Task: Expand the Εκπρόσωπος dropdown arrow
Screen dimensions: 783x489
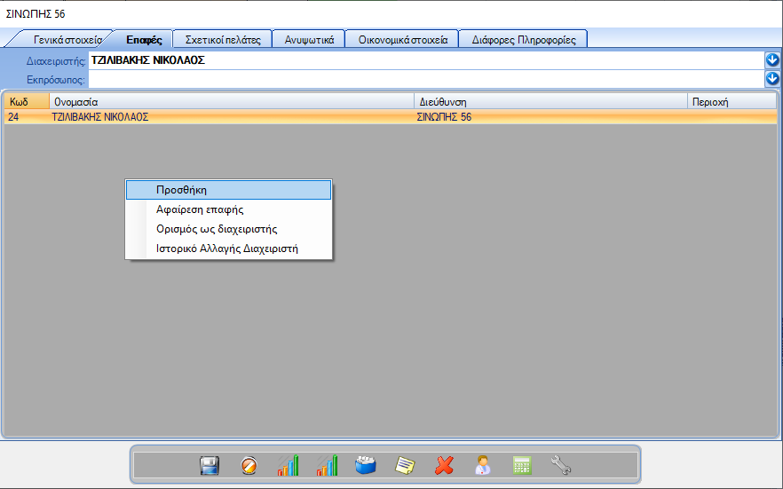Action: pos(771,79)
